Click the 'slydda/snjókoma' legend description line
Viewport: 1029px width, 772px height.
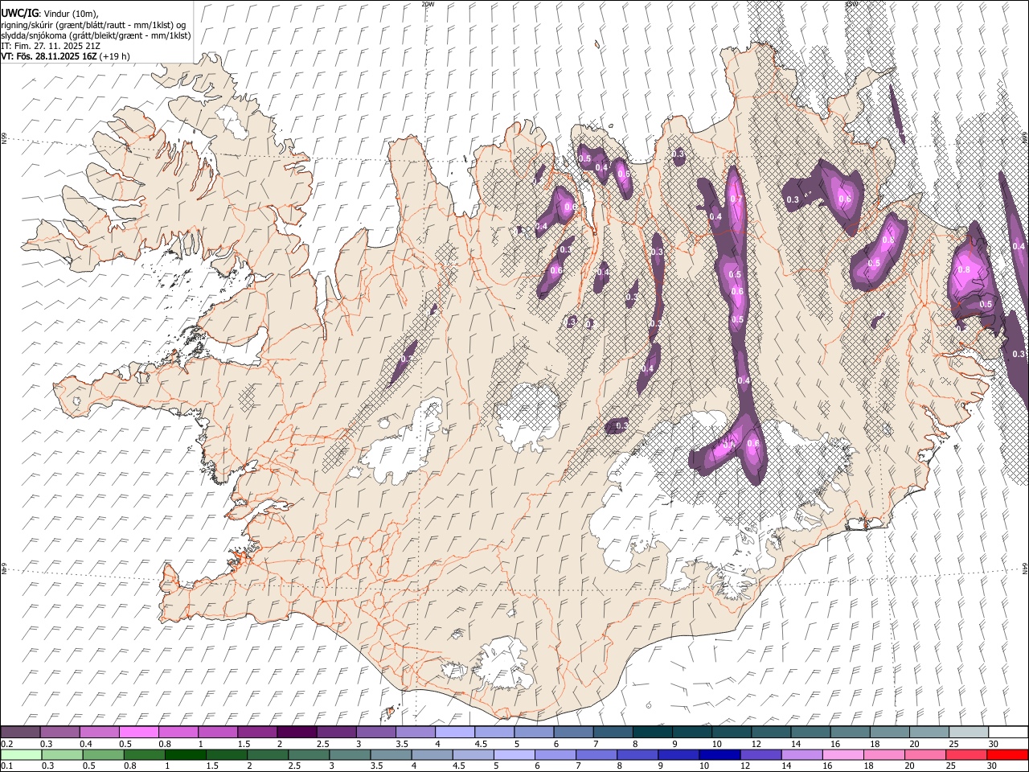click(x=96, y=35)
